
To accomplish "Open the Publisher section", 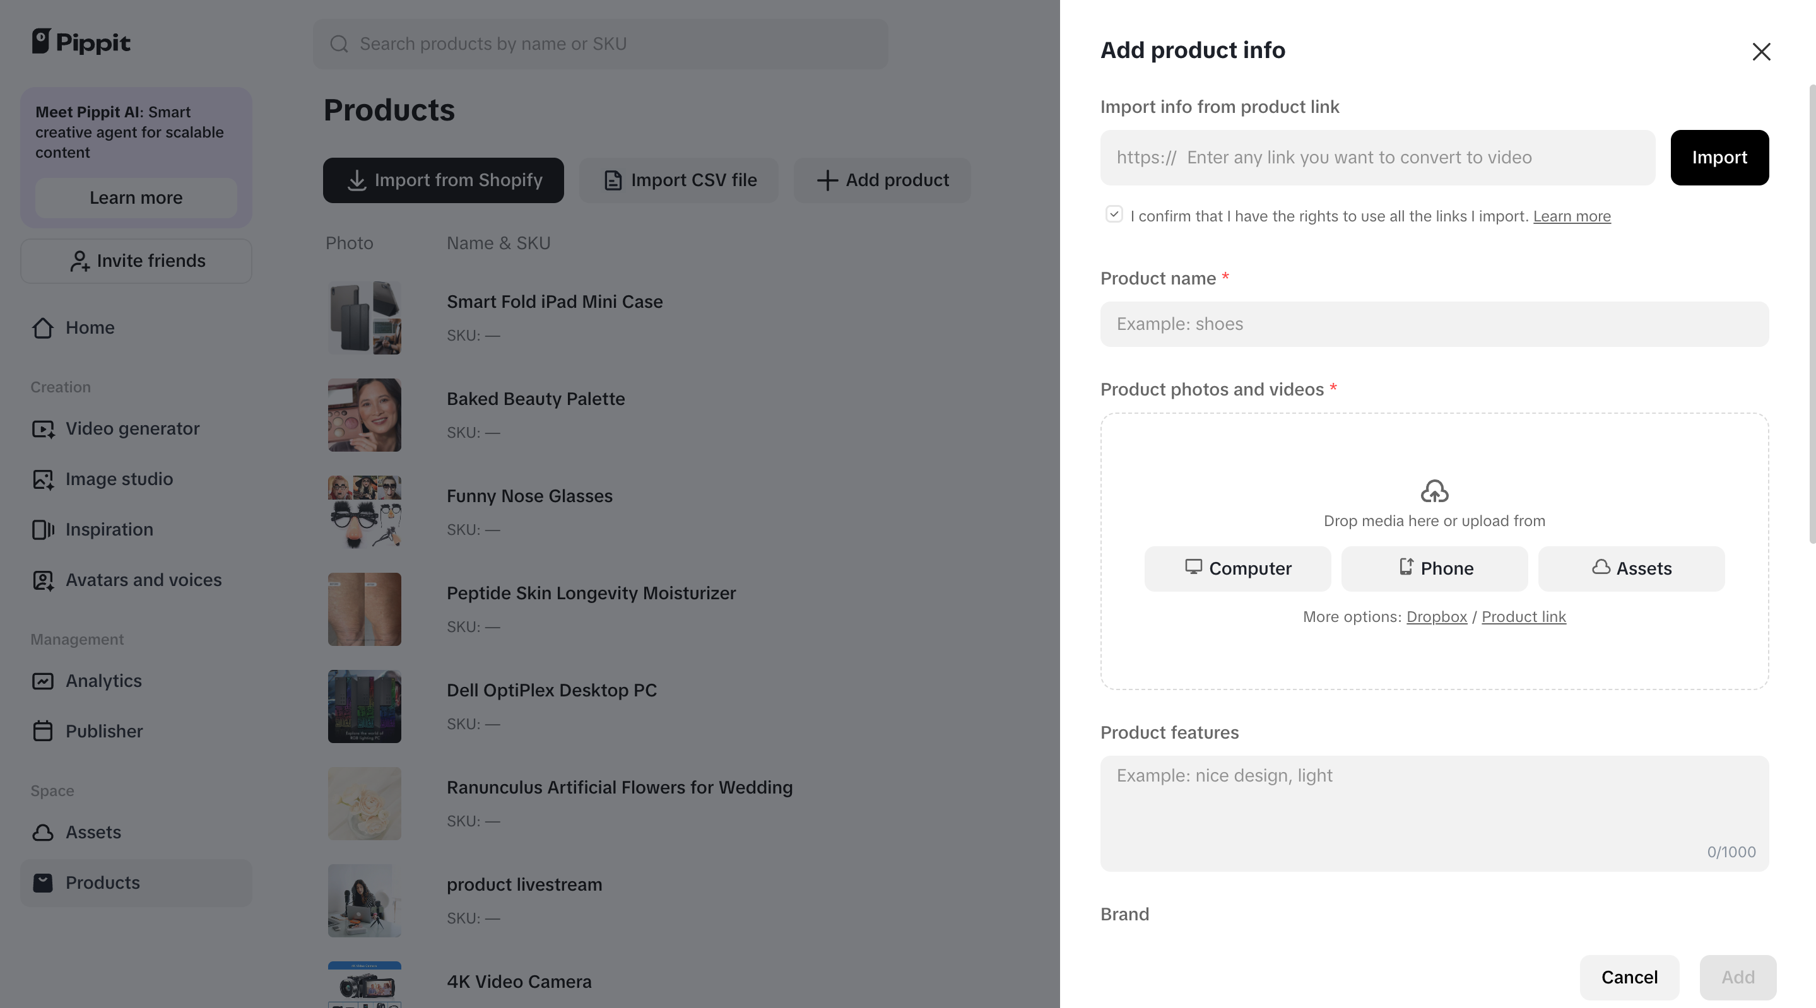I will click(x=104, y=731).
